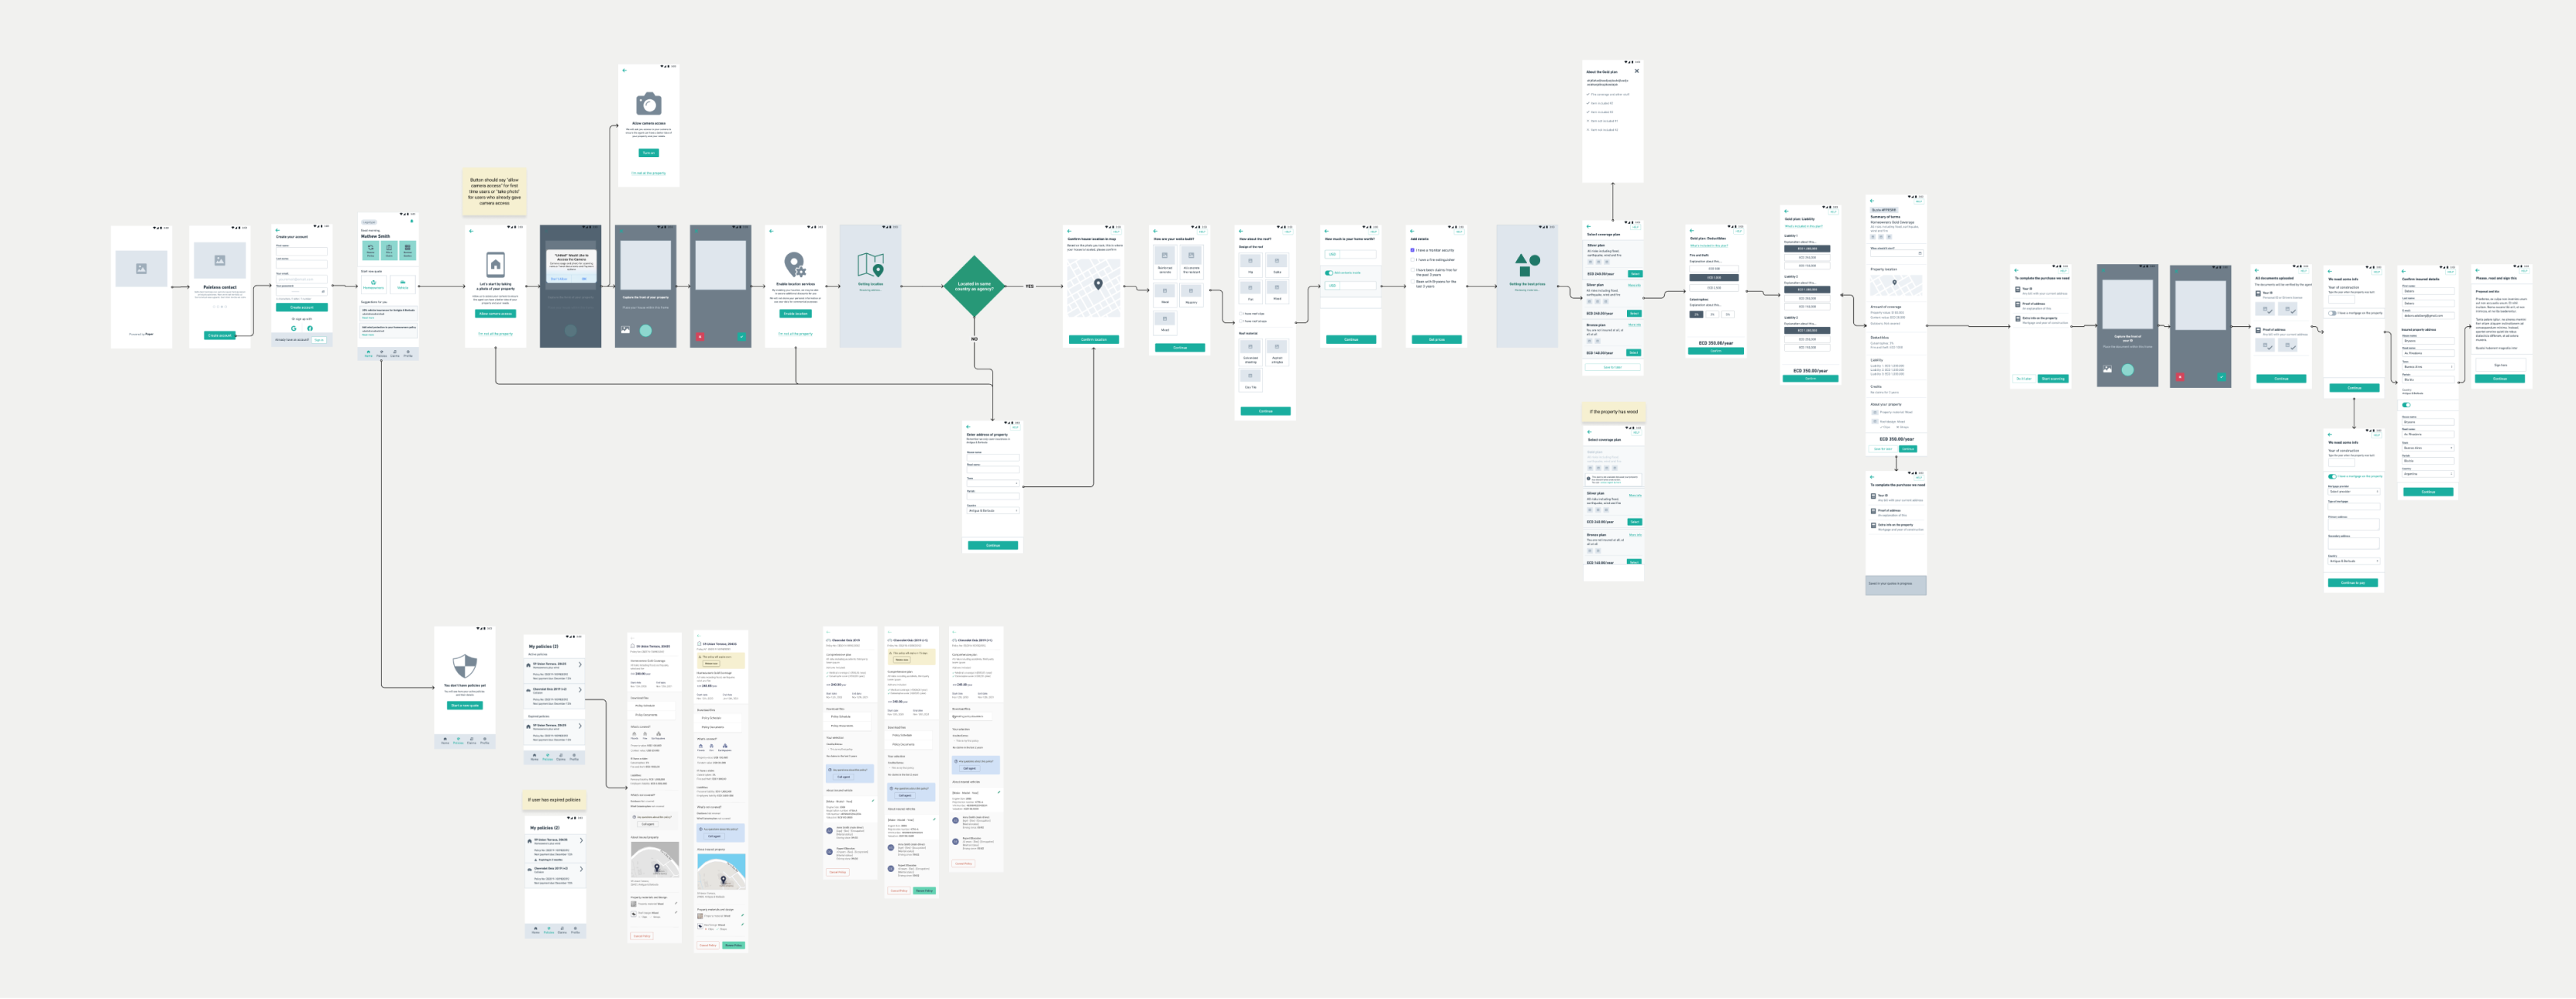The height and width of the screenshot is (999, 2576).
Task: Select the Masonry wall tile
Action: tap(1192, 295)
